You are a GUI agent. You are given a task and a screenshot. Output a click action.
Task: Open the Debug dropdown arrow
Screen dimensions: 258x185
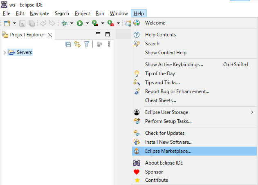tap(72, 23)
